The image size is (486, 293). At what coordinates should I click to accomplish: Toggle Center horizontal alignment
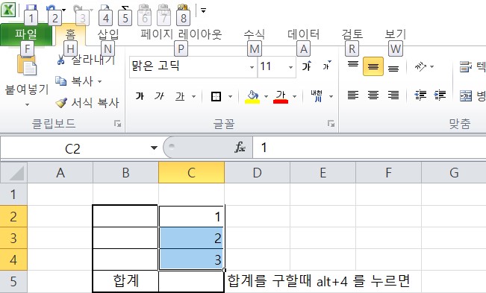click(373, 95)
